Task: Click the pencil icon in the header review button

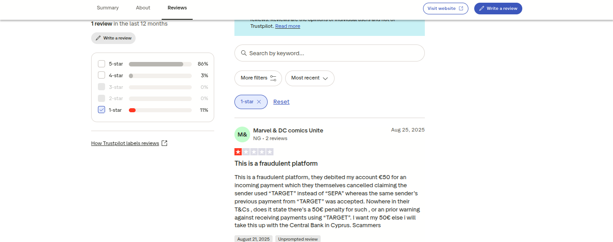Action: pos(482,9)
